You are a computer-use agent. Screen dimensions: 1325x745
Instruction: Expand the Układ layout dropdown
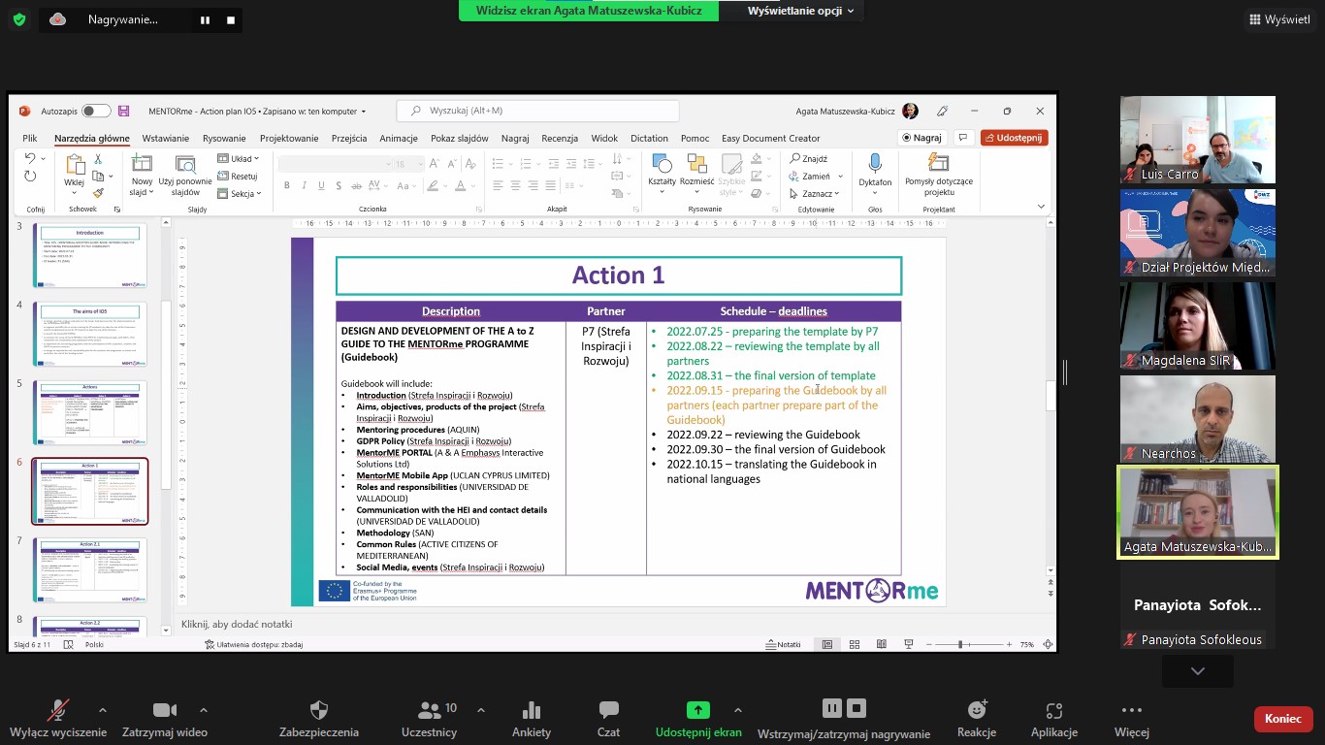tap(239, 158)
